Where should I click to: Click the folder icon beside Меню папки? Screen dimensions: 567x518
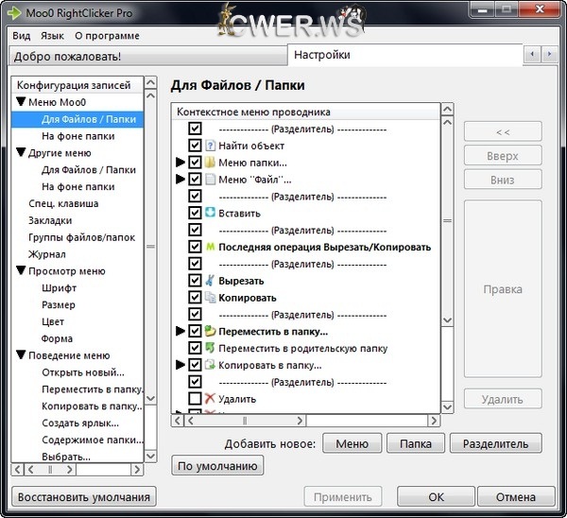tap(211, 163)
